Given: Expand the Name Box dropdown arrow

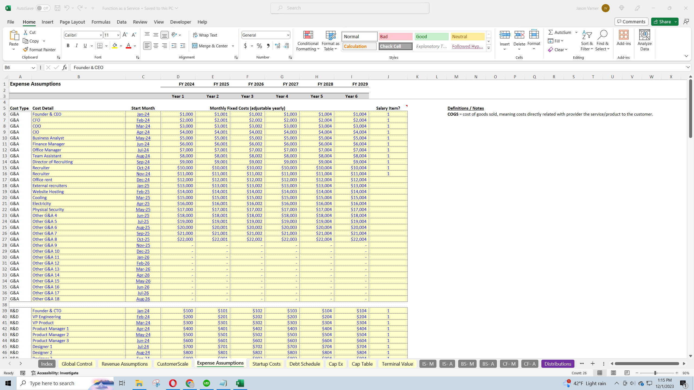Looking at the screenshot, I should pyautogui.click(x=33, y=67).
